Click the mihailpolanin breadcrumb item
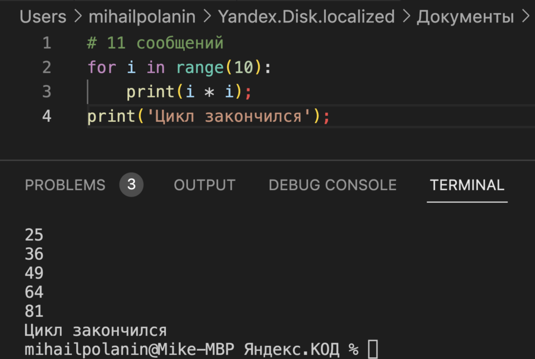The width and height of the screenshot is (535, 359). [142, 17]
